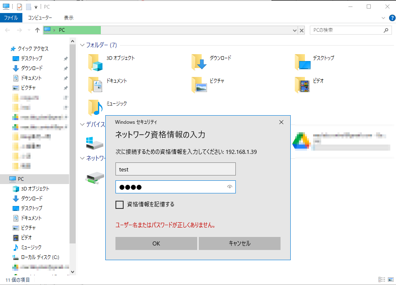Image resolution: width=396 pixels, height=285 pixels.
Task: Click the PC computer icon in title bar
Action: click(6, 7)
